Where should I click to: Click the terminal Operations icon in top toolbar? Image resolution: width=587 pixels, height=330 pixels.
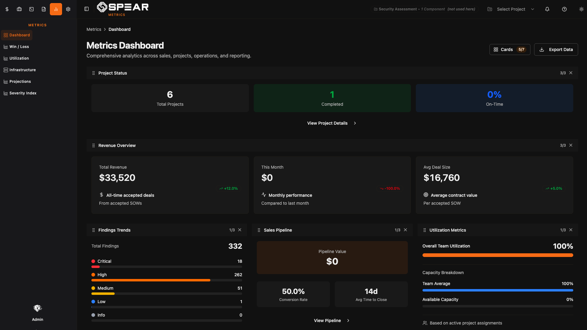[31, 9]
